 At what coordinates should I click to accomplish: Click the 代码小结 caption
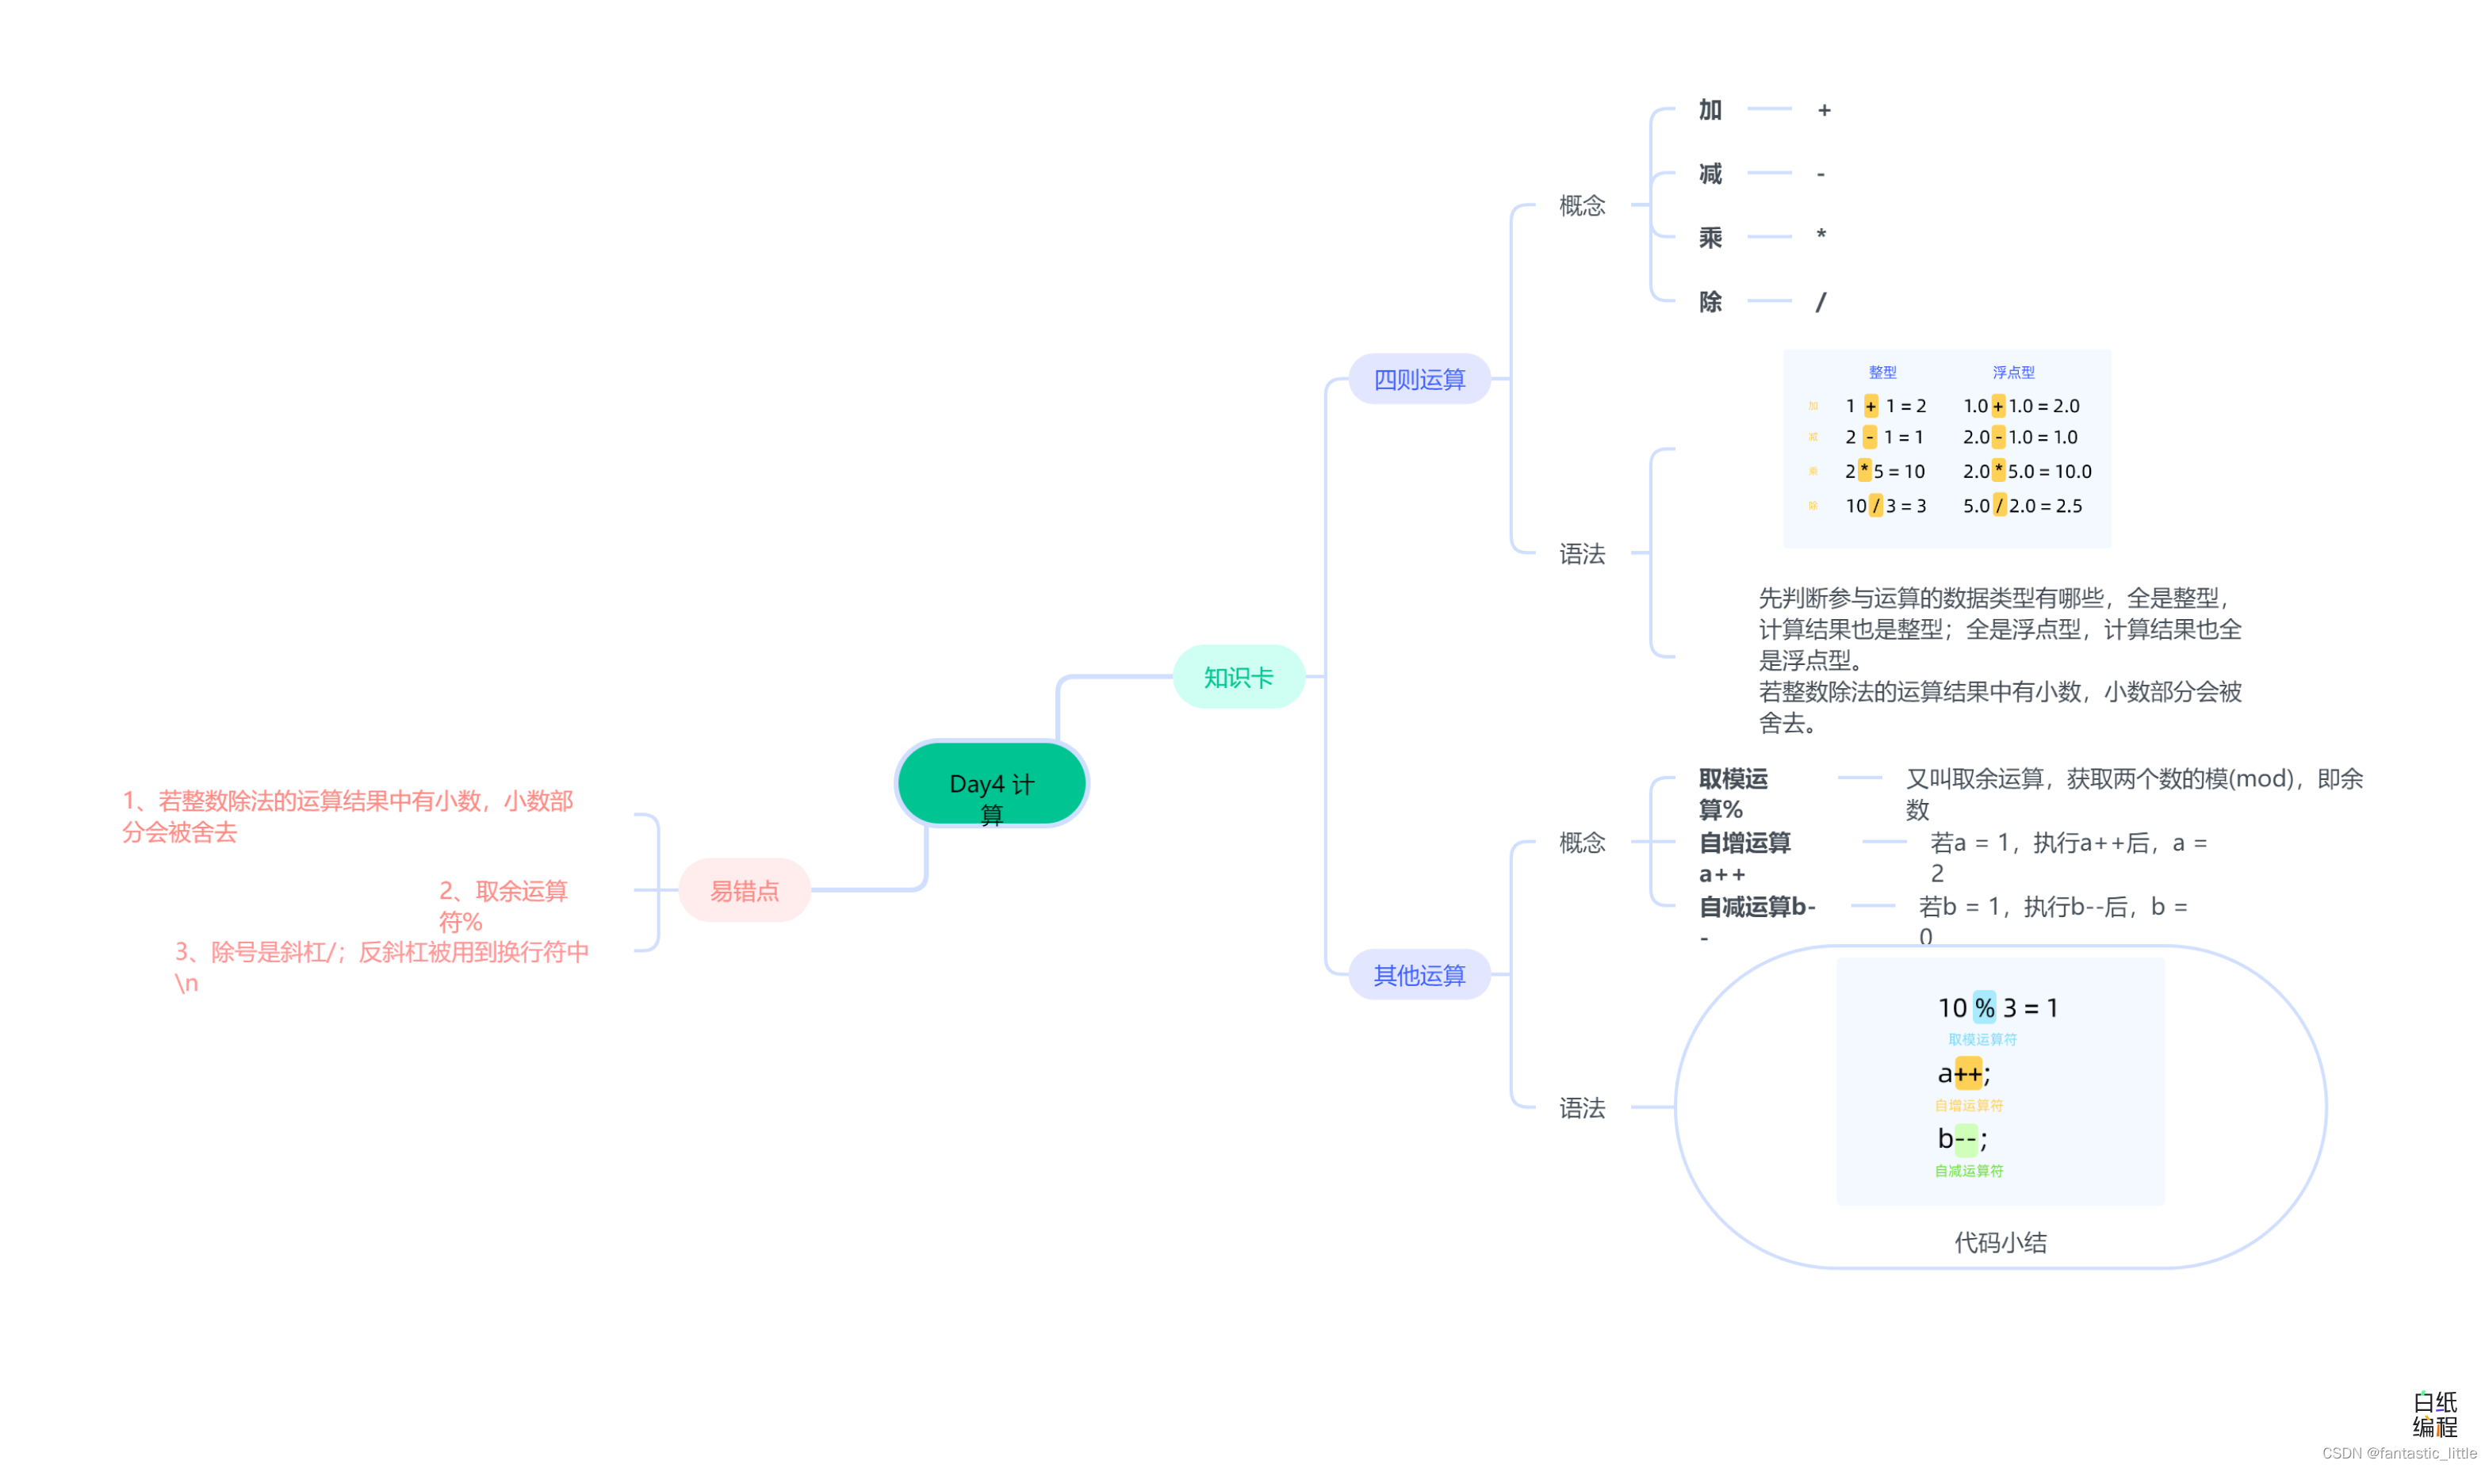[x=2001, y=1244]
